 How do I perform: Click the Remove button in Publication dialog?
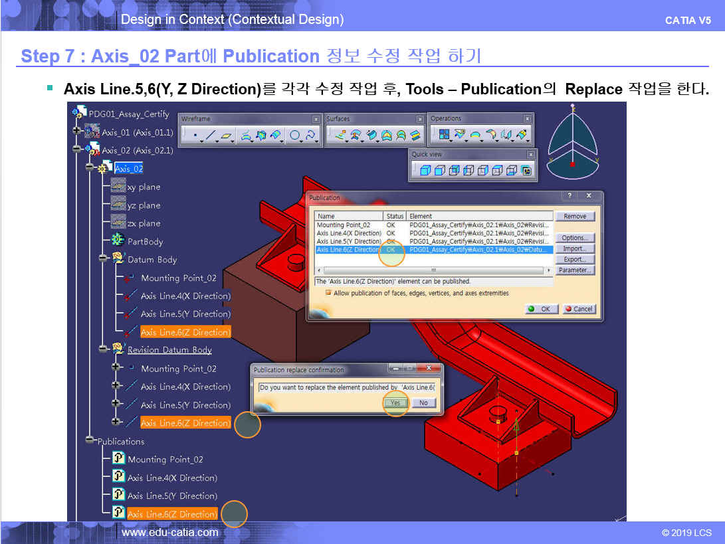click(575, 217)
